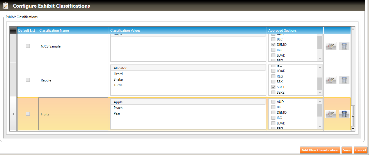Click the main grid scroll-down arrow

click(x=353, y=129)
